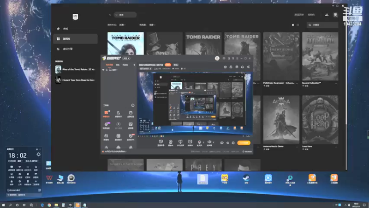This screenshot has width=369, height=208.
Task: Open the colored Rise of Tomb Raider cover
Action: click(125, 43)
